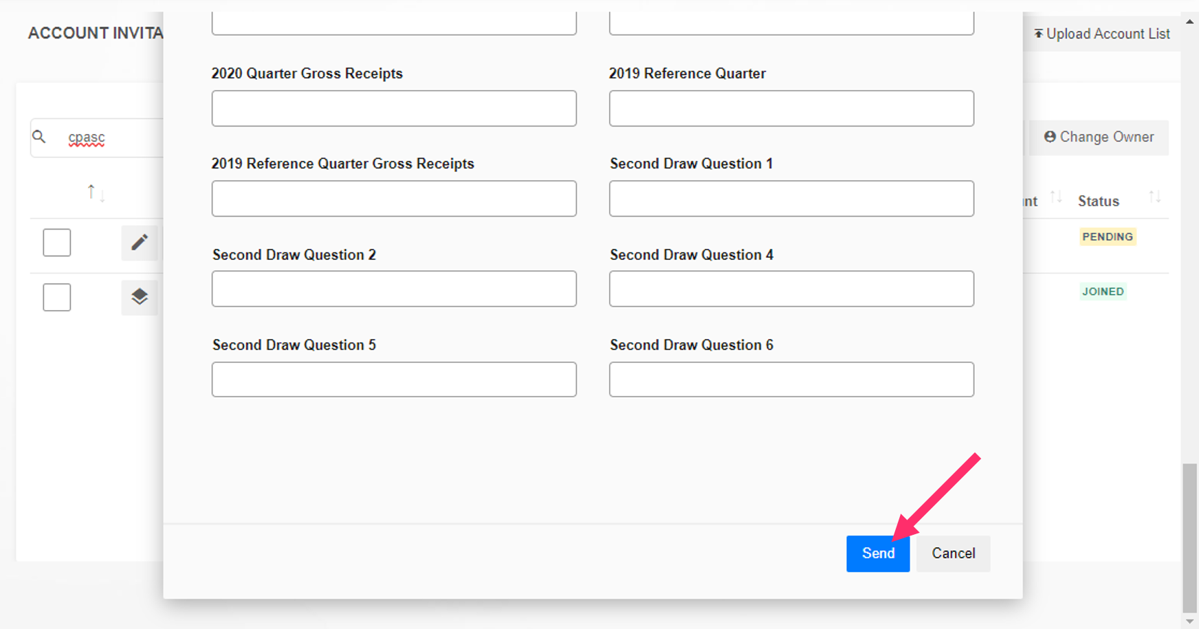This screenshot has height=629, width=1199.
Task: Click Second Draw Question 2 field
Action: [x=394, y=289]
